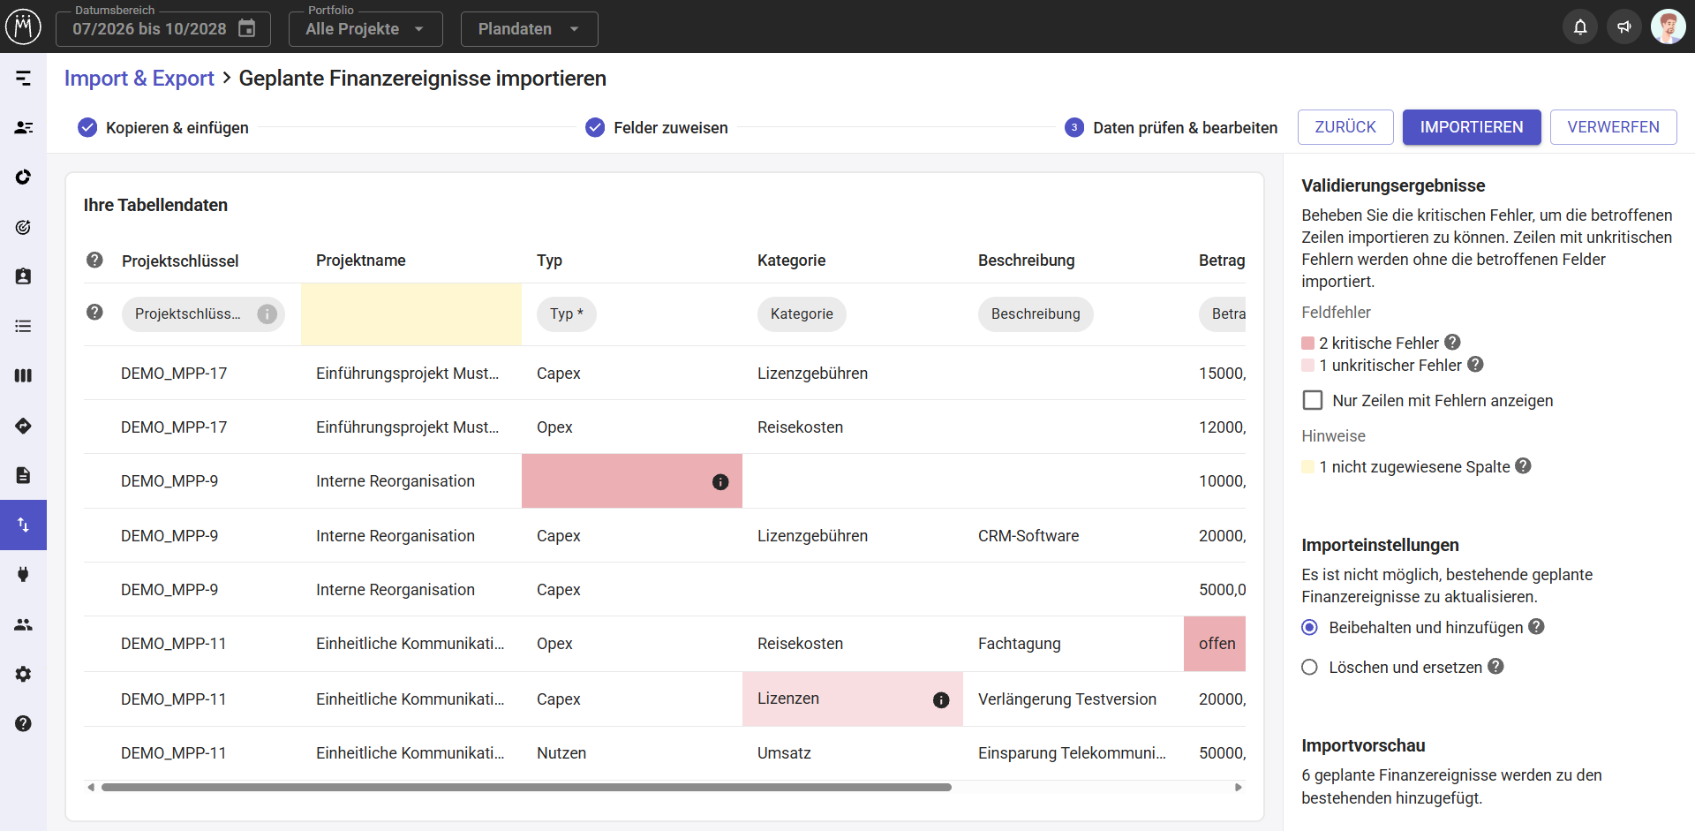Open the user avatar menu
Viewport: 1695px width, 831px height.
pos(1668,27)
